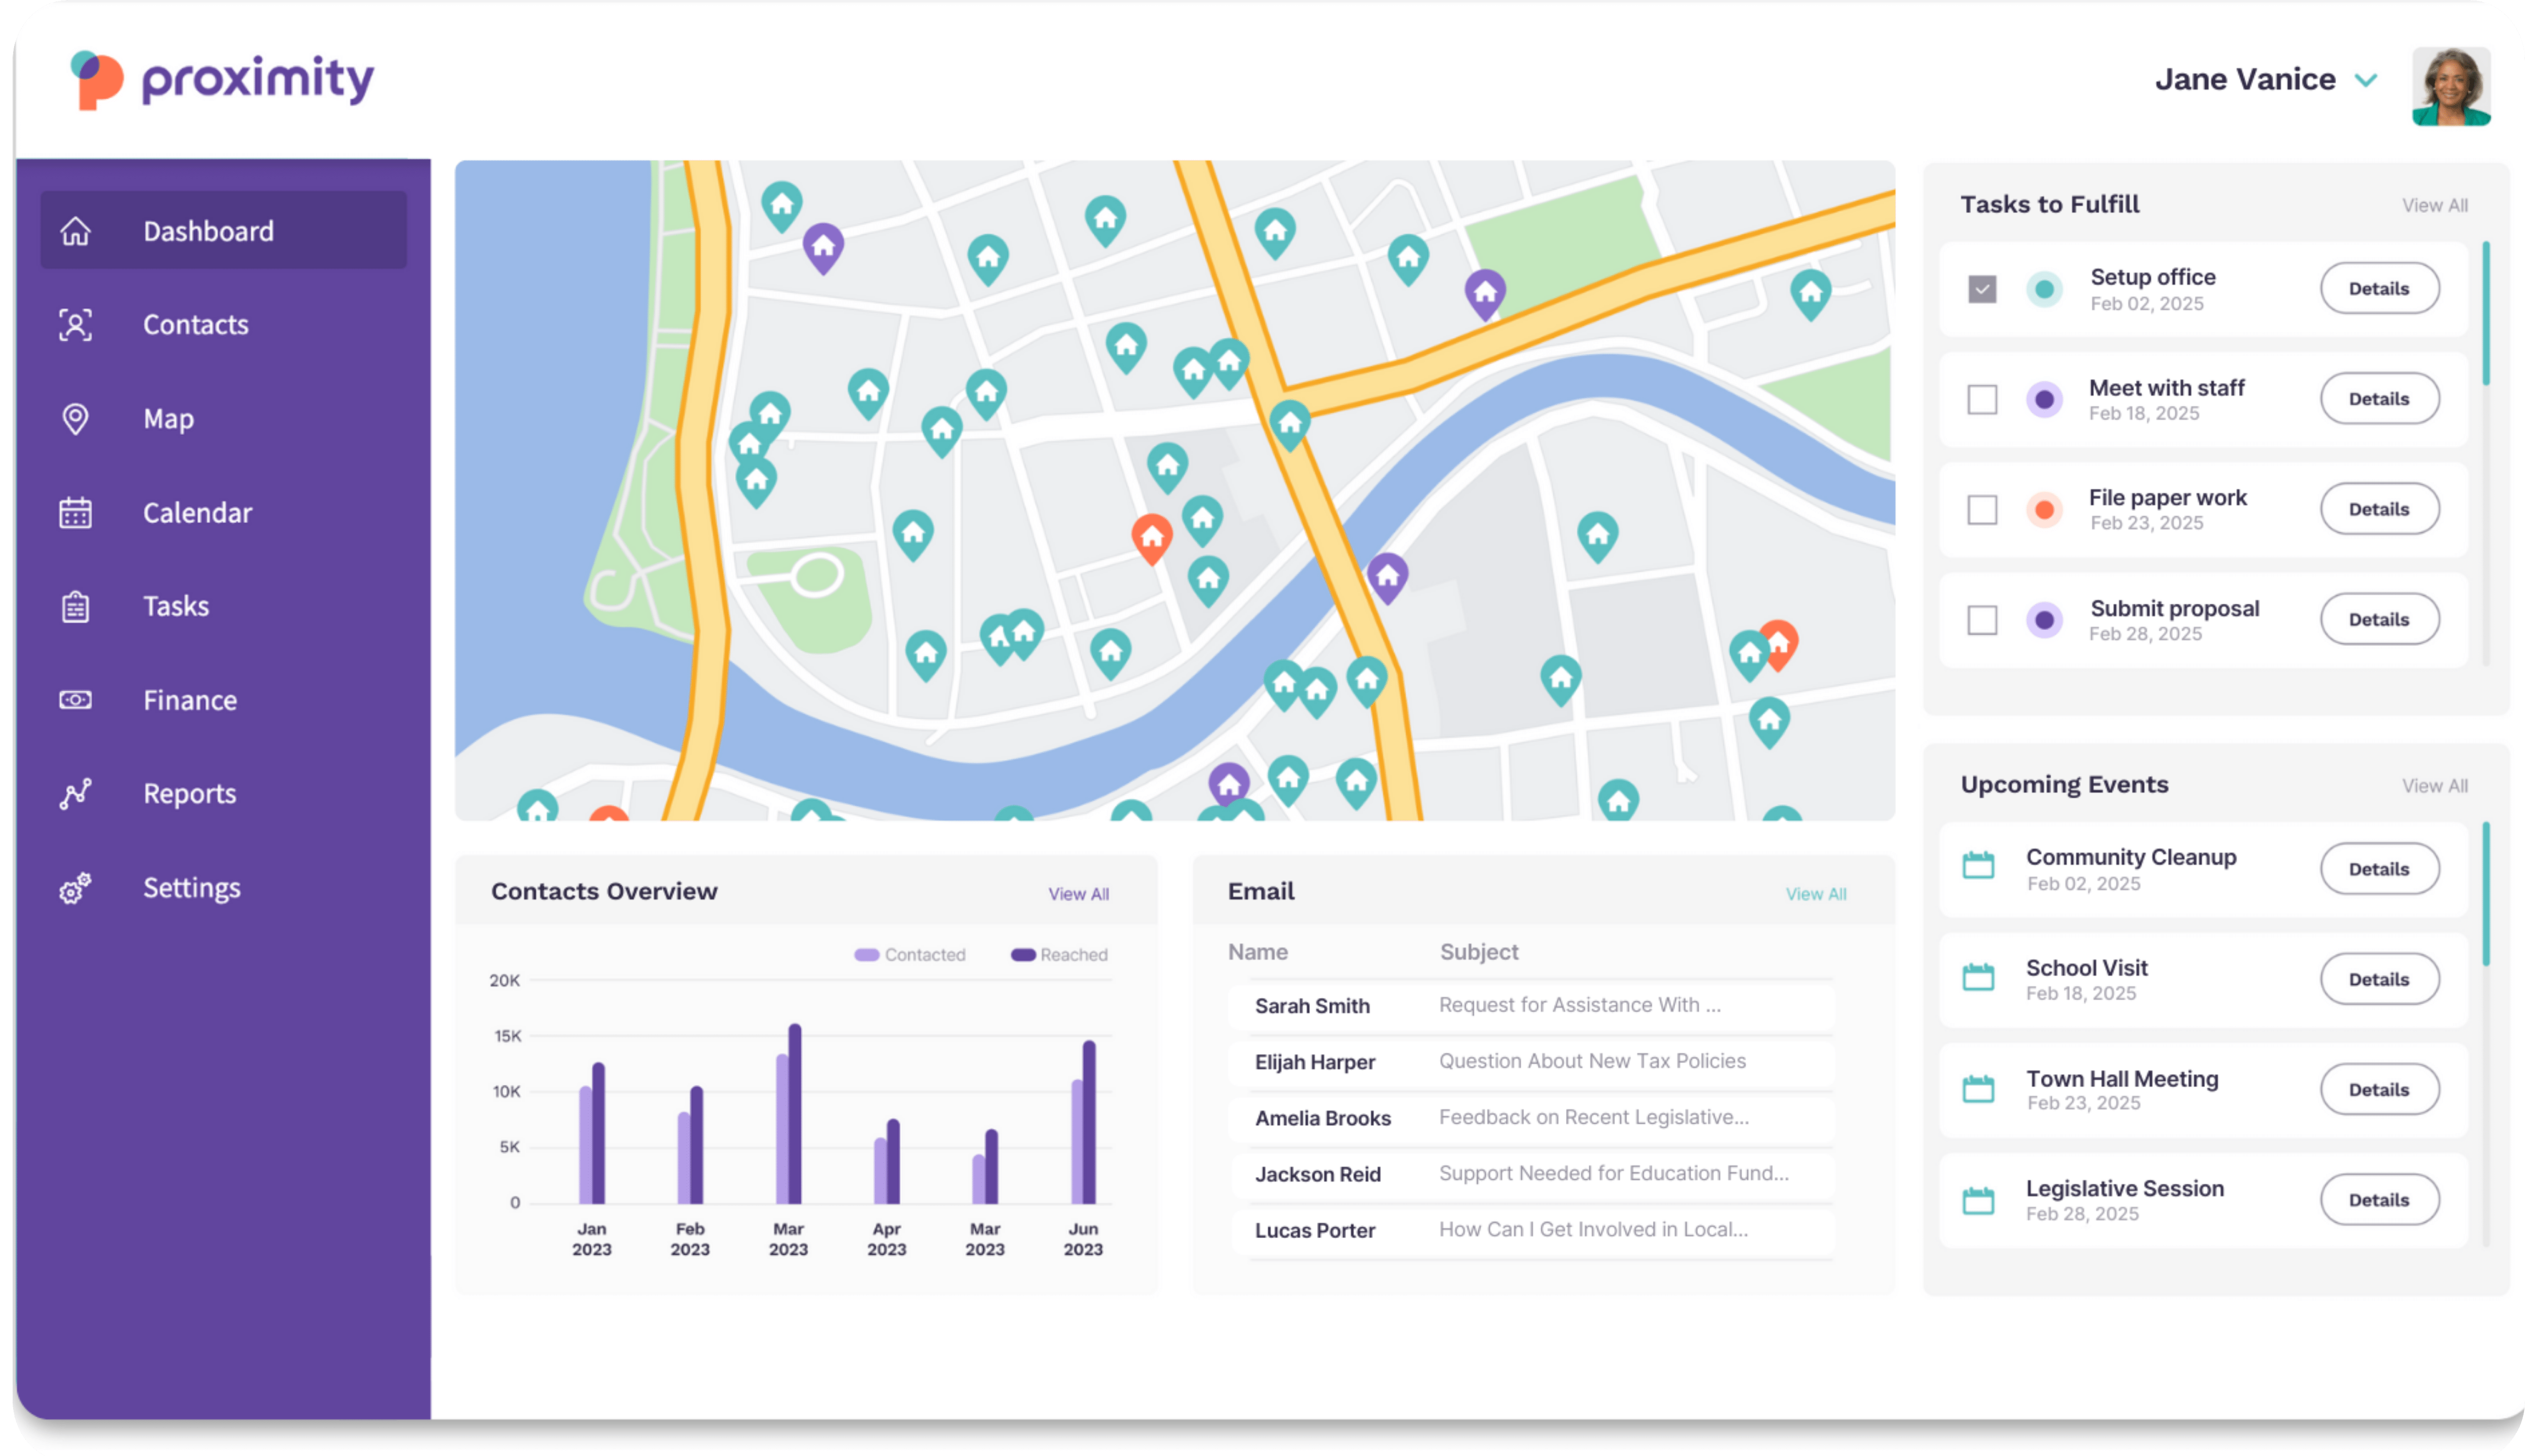Open the Map page from sidebar

tap(168, 419)
